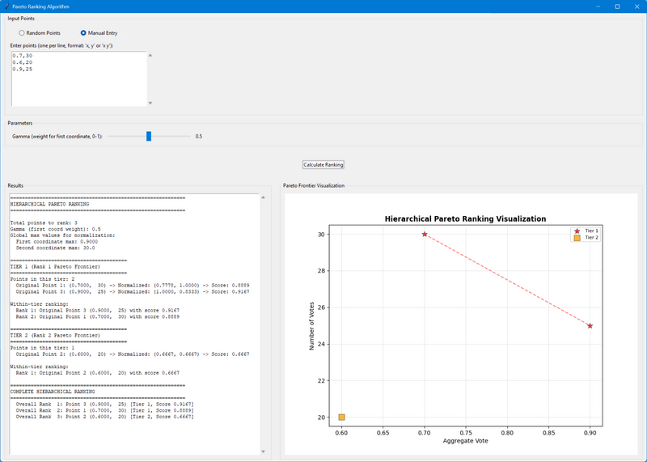Click the Gamma value '0.5' label
The image size is (647, 462).
198,137
